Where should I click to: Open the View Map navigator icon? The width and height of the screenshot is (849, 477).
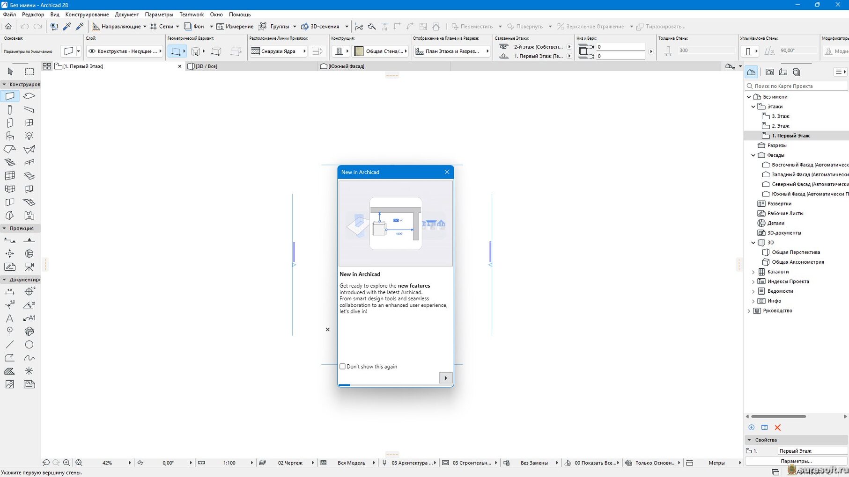[769, 72]
